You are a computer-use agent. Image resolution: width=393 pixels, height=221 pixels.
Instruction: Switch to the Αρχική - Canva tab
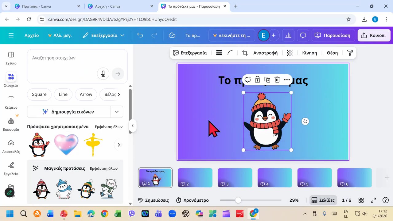[121, 6]
